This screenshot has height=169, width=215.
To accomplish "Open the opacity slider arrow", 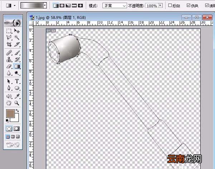I will [x=160, y=6].
